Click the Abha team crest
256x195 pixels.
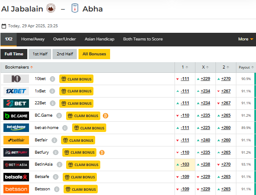(x=73, y=9)
